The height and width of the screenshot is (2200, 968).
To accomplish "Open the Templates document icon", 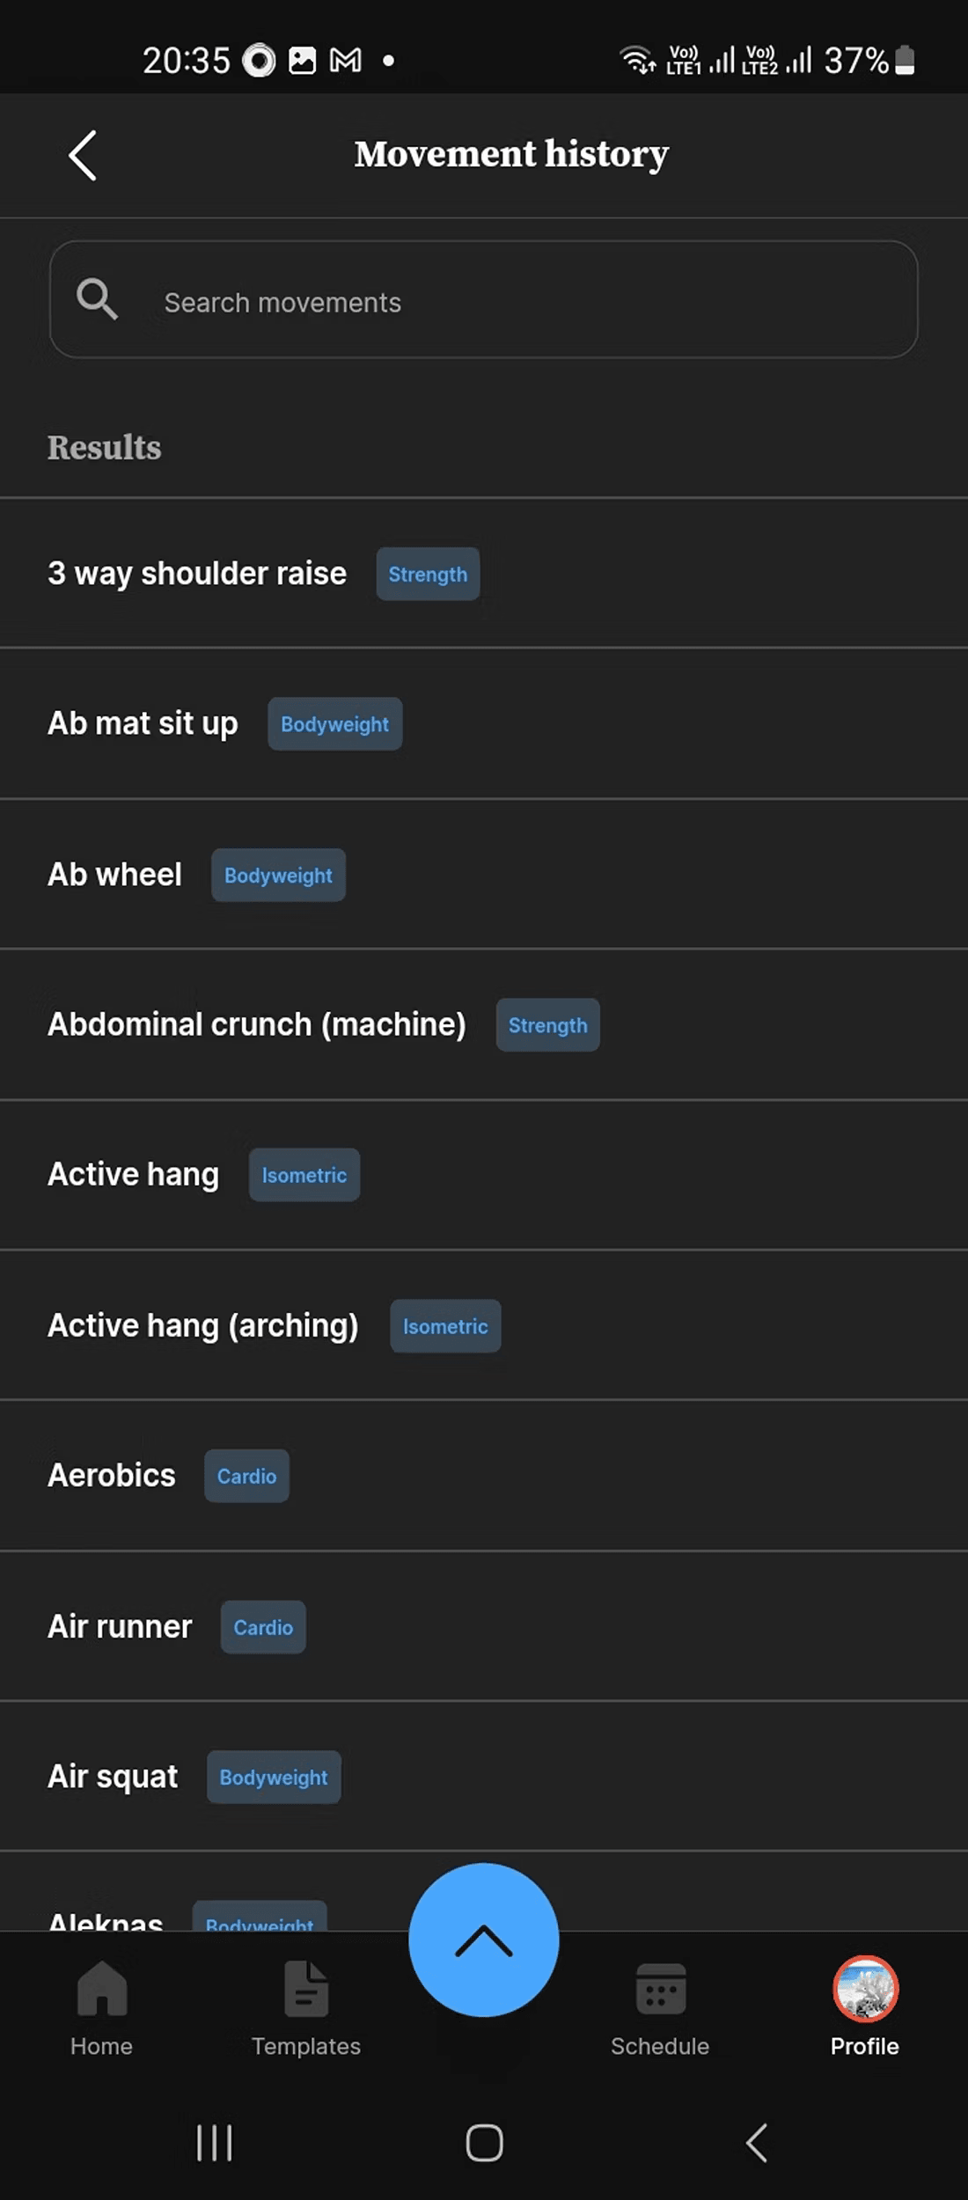I will point(306,1989).
